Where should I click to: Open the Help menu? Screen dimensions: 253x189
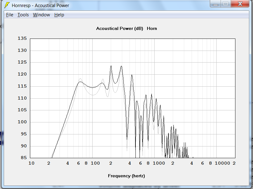point(59,15)
